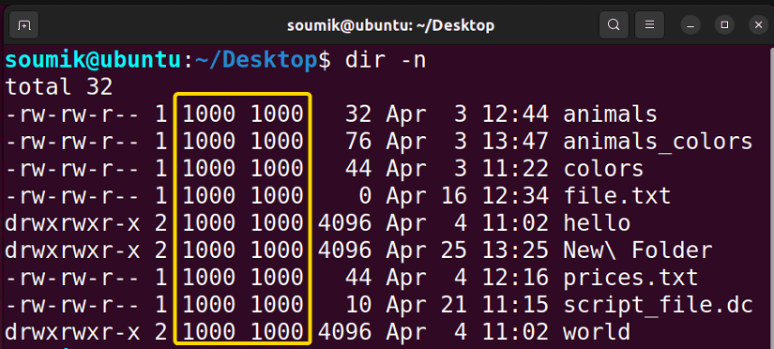Viewport: 774px width, 349px height.
Task: Click the size 0 in file.txt row
Action: 365,196
